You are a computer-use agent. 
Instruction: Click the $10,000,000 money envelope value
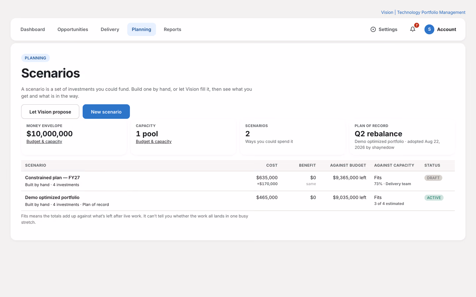50,134
